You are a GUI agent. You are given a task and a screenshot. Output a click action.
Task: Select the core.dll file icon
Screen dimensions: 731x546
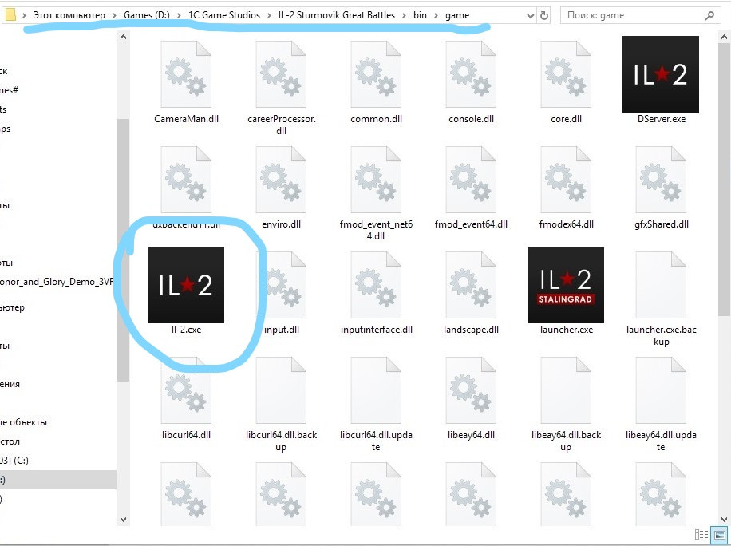click(x=566, y=74)
